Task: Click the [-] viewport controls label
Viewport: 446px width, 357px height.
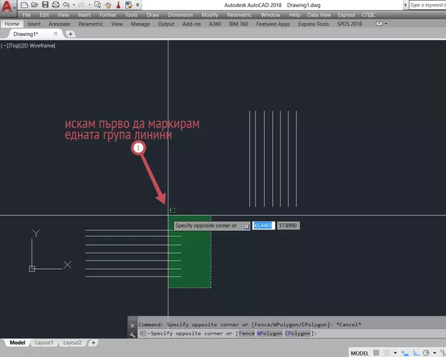Action: pos(4,45)
